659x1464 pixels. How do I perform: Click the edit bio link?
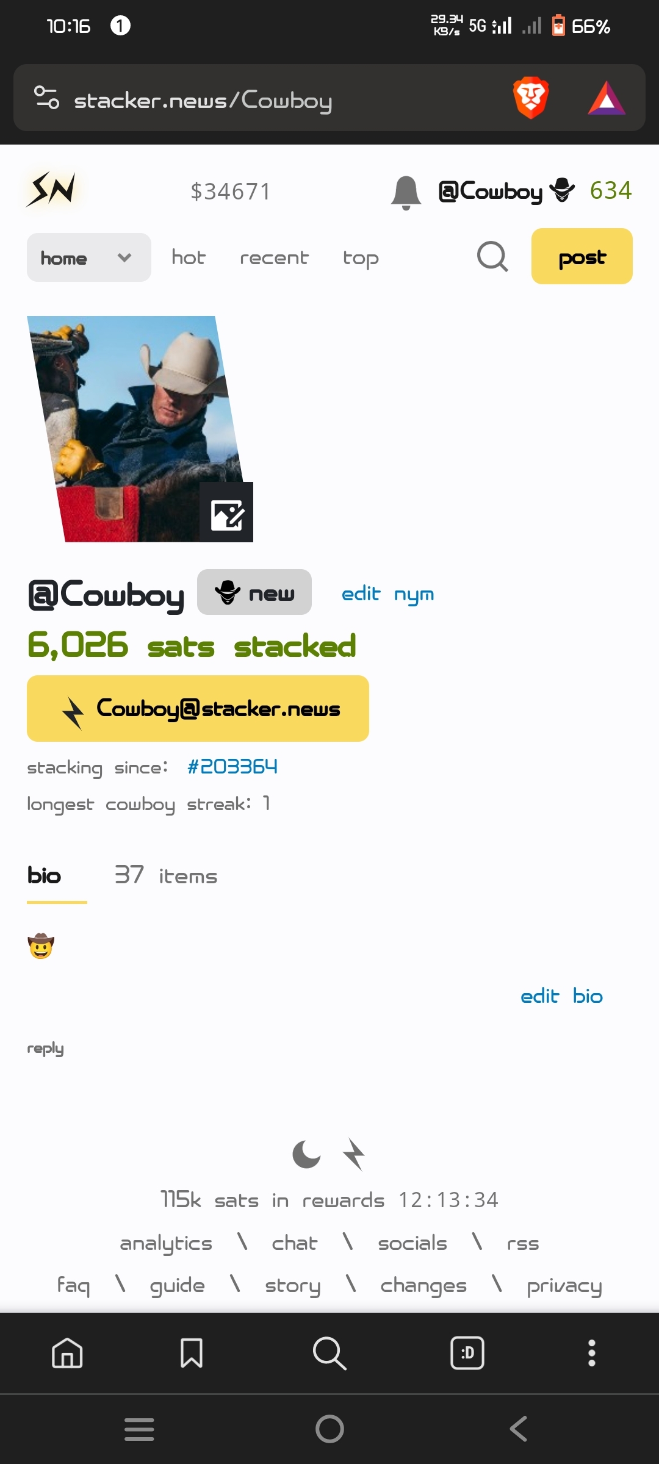(561, 996)
